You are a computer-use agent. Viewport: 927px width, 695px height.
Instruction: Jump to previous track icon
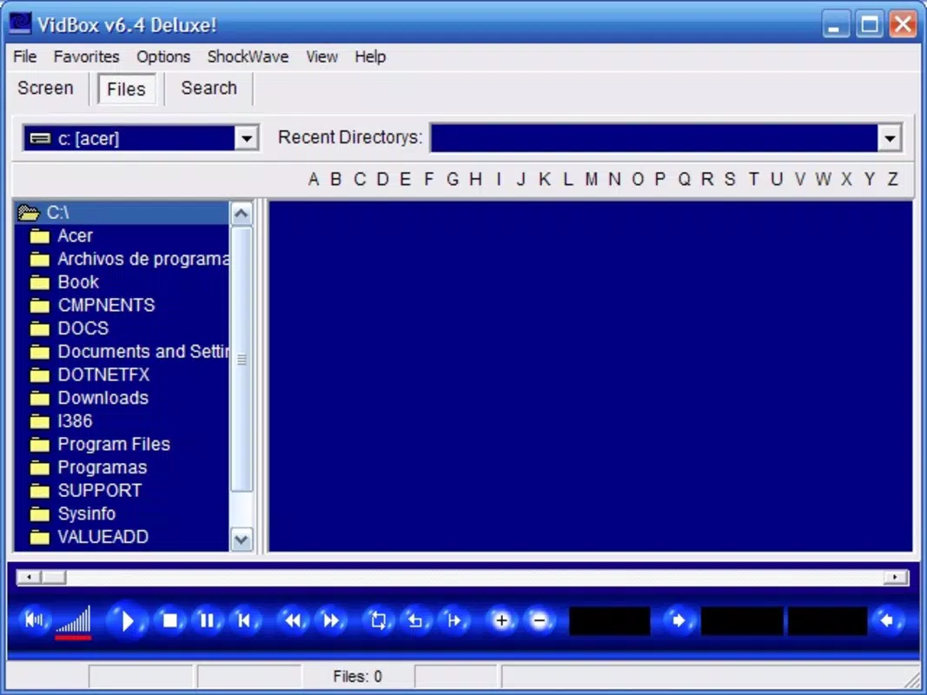(244, 620)
